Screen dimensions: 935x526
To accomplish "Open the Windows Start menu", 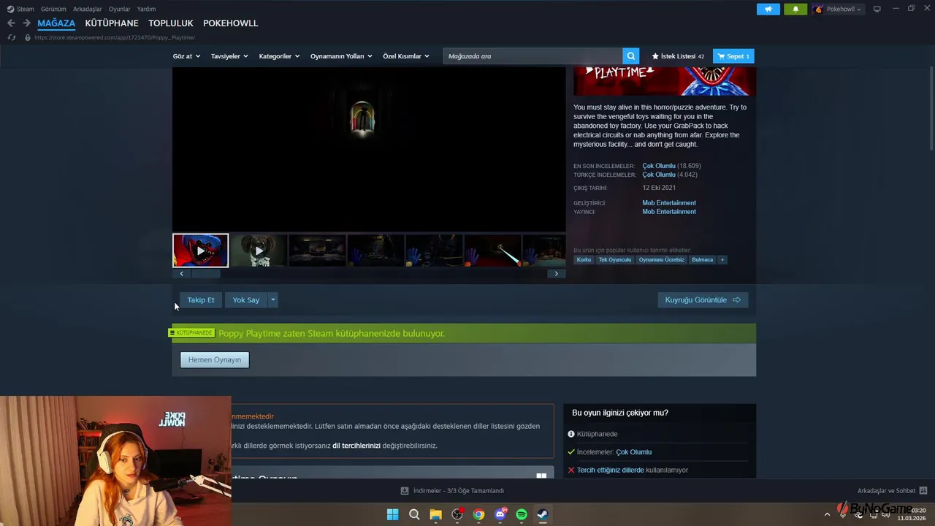I will tap(392, 514).
